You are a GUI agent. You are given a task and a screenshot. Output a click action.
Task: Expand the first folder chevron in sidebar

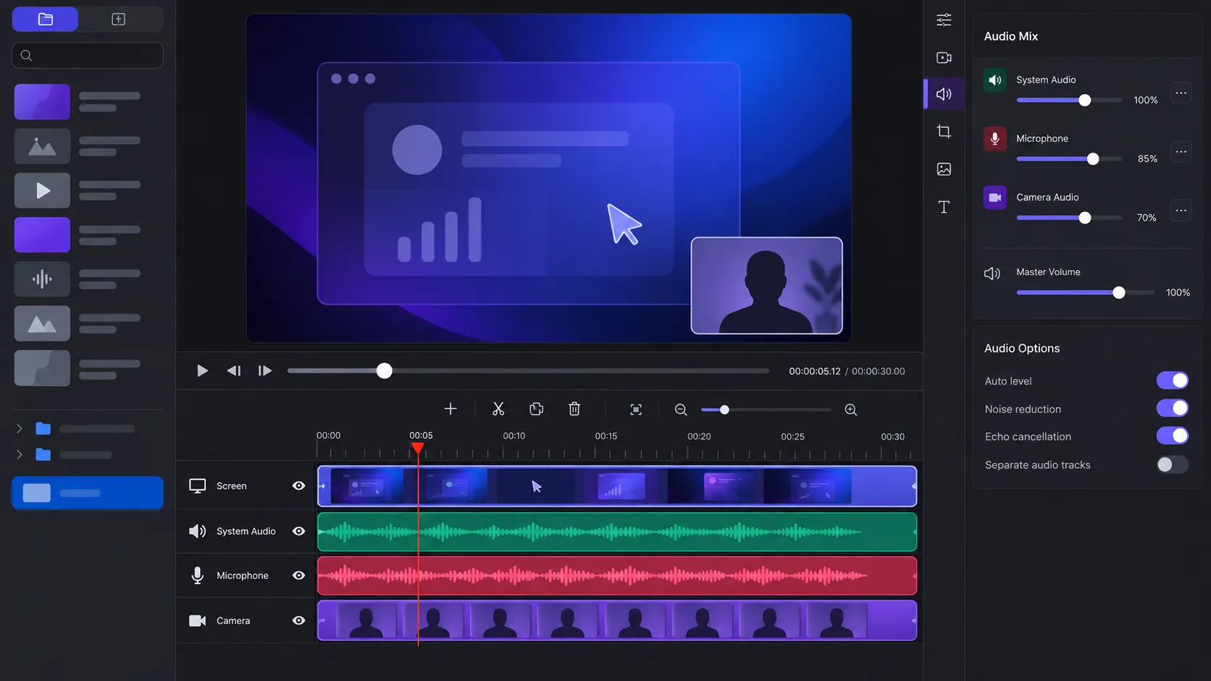pos(20,429)
